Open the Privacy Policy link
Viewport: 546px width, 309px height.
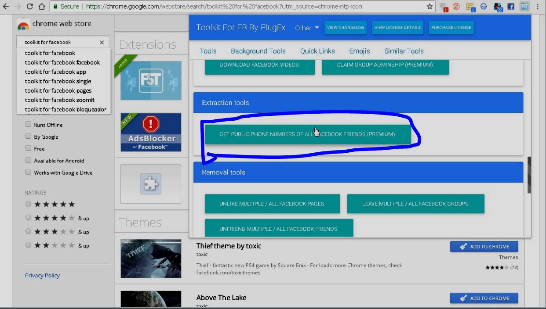(42, 276)
